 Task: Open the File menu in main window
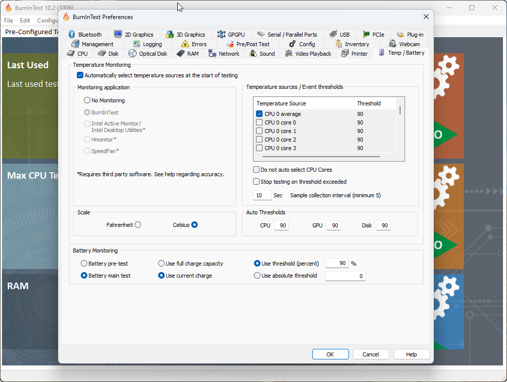tap(9, 21)
